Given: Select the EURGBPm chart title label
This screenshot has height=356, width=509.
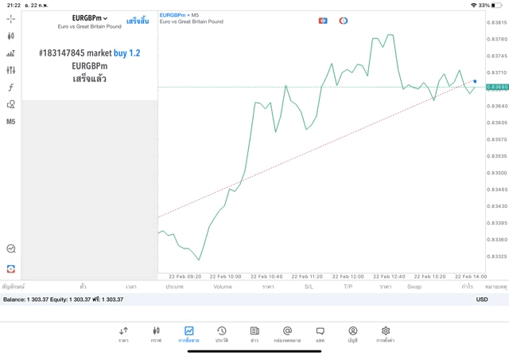Looking at the screenshot, I should point(173,15).
